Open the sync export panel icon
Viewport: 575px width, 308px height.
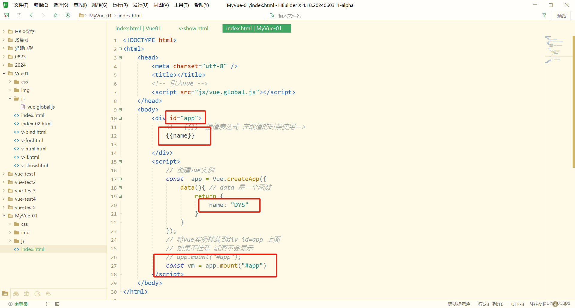[37, 294]
